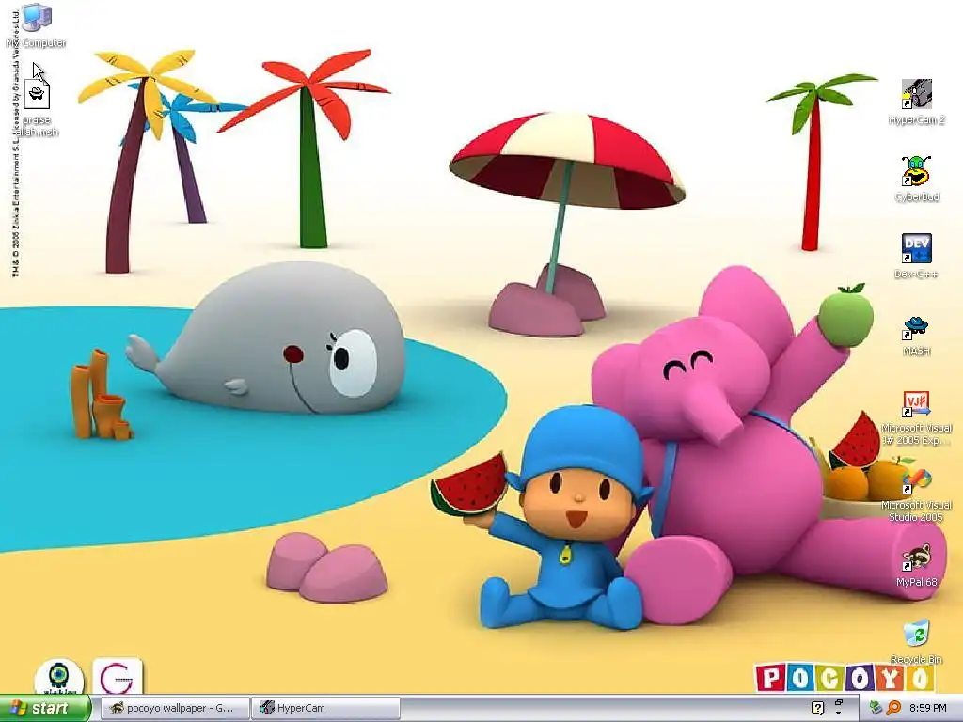This screenshot has width=963, height=722.
Task: Click the restore icon on the taskbar language bar
Action: (839, 702)
